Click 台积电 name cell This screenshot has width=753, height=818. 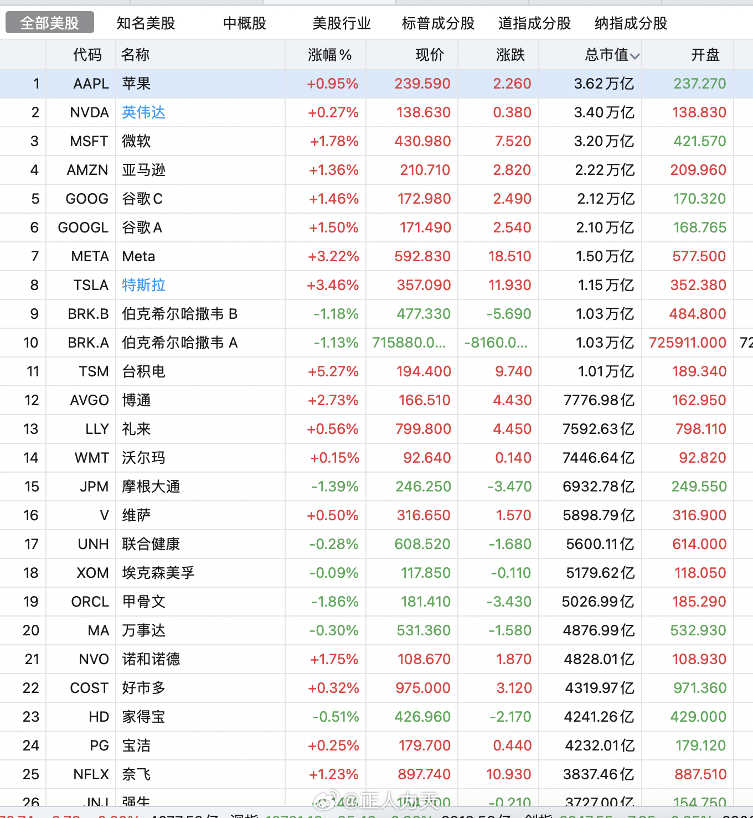[x=144, y=371]
